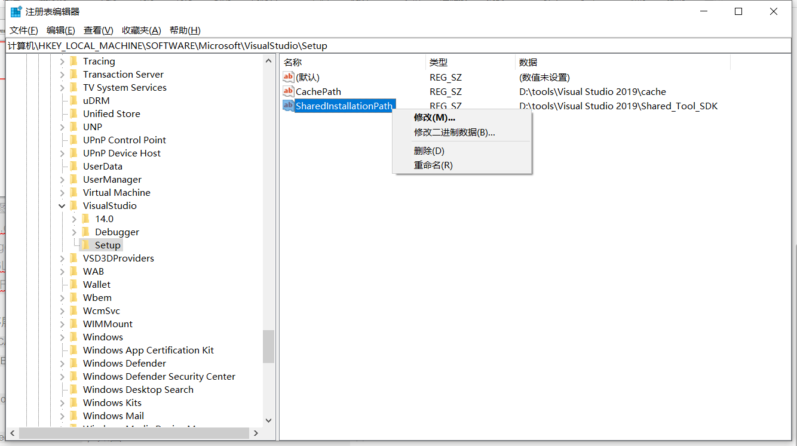
Task: Select the UPnP Device Host key
Action: (122, 153)
